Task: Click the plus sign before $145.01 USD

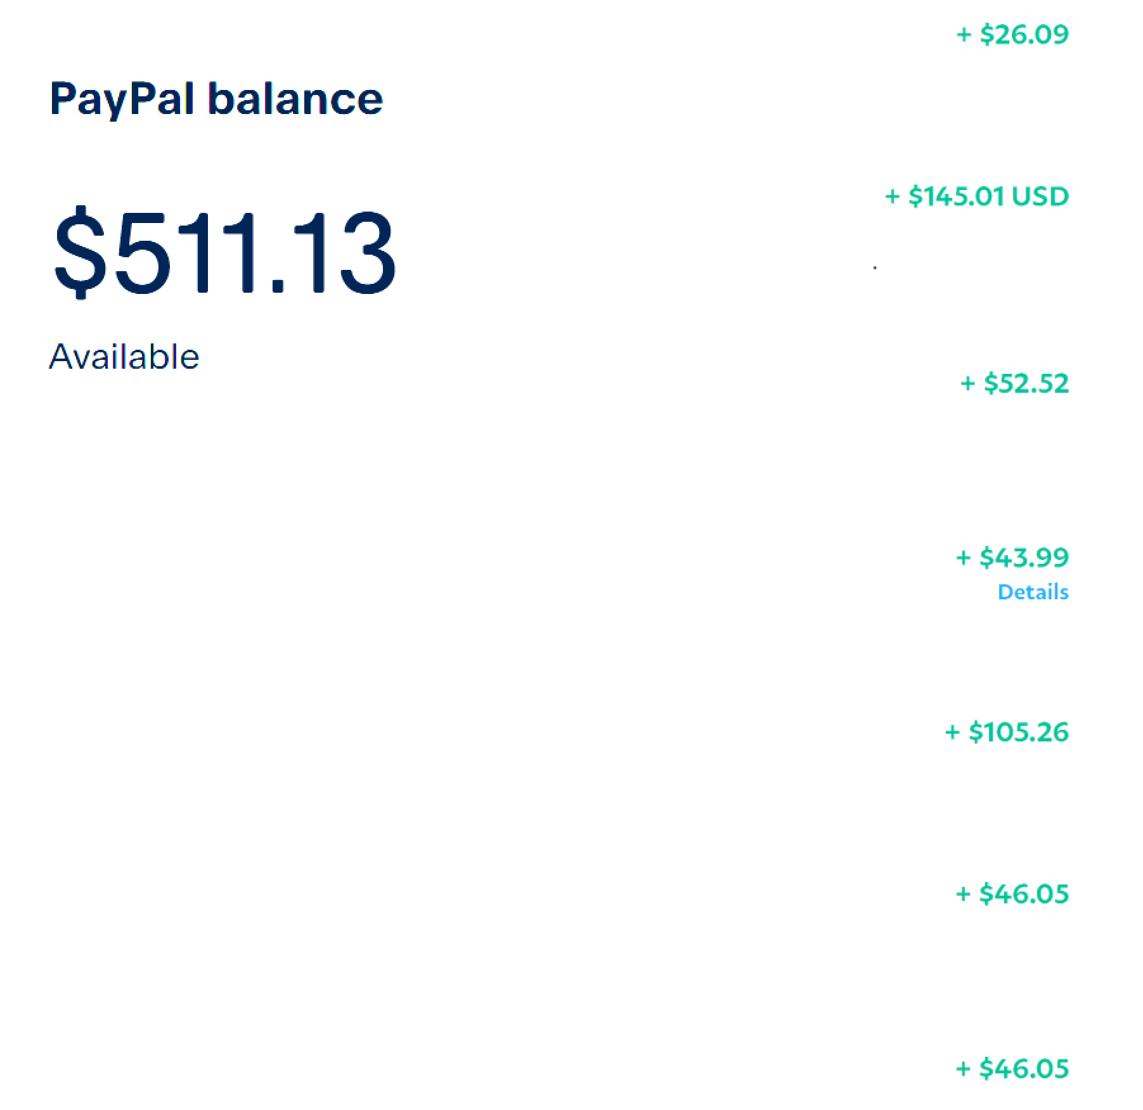Action: click(x=893, y=197)
